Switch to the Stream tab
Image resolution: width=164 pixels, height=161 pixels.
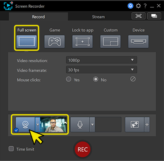pos(98,17)
